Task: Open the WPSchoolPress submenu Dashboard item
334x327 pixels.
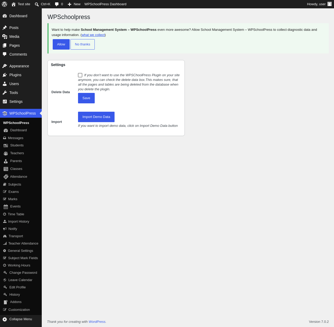Action: 21,130
